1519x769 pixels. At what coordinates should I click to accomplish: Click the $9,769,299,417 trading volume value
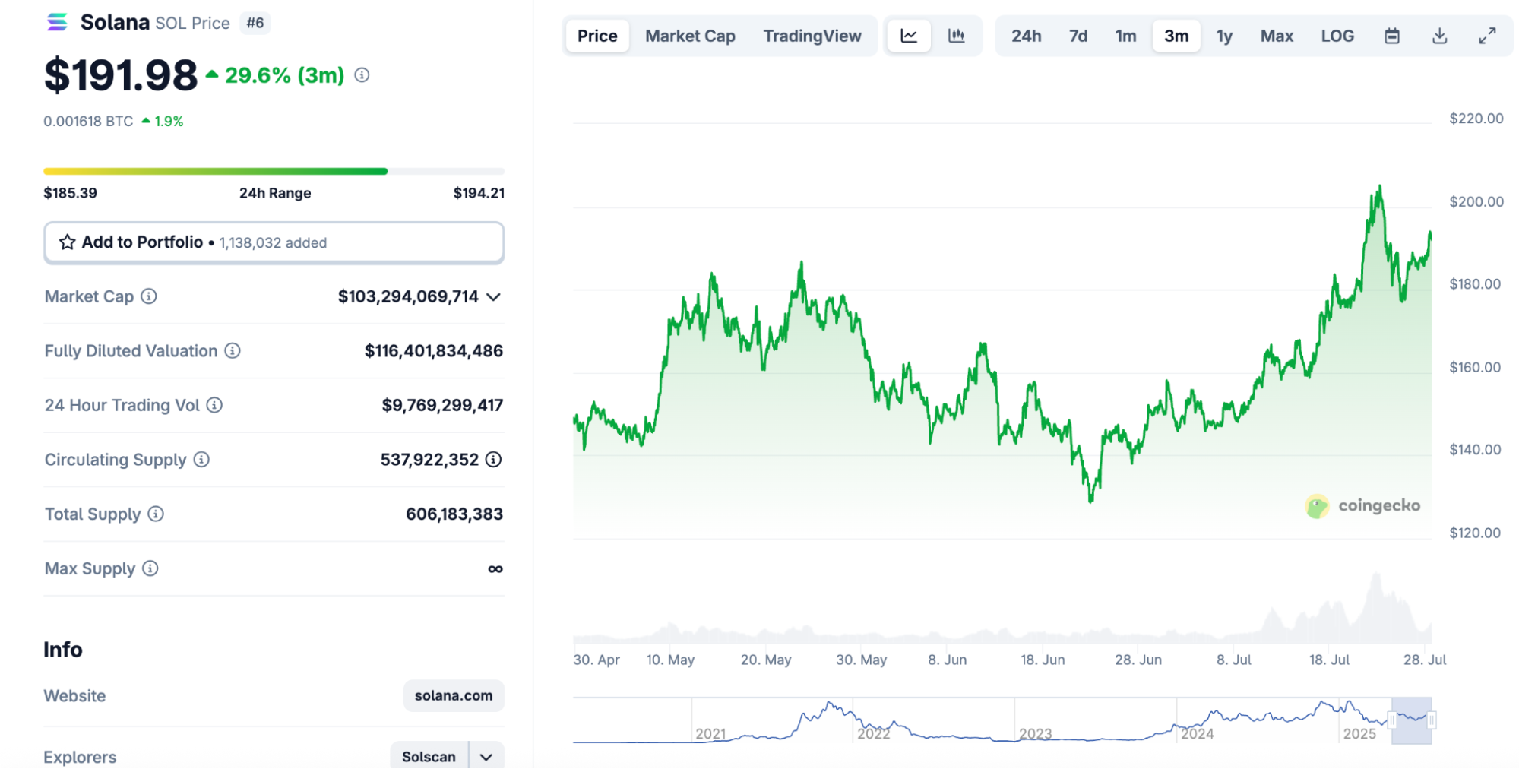click(x=442, y=405)
